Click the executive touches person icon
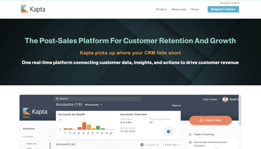261x149 pixels. click(191, 142)
